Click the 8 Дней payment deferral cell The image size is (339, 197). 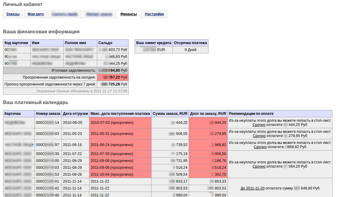[190, 50]
